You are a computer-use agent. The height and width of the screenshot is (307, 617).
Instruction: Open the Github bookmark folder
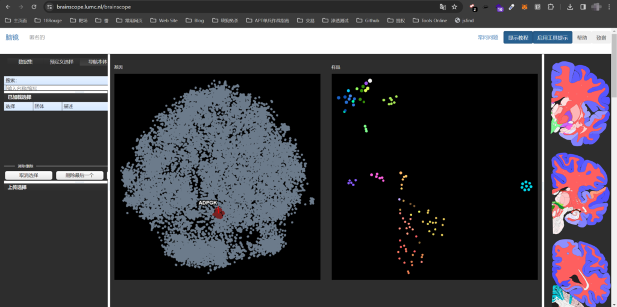click(x=368, y=20)
